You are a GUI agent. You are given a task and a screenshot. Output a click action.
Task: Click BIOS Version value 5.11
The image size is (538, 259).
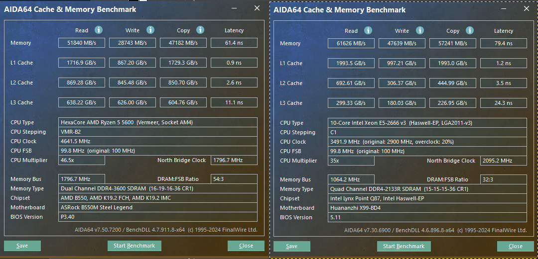point(427,217)
